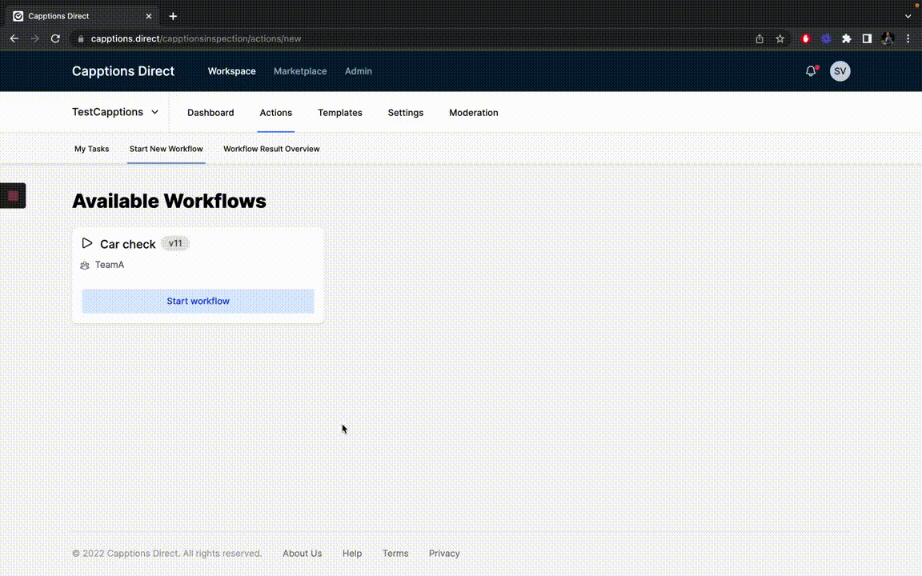Viewport: 922px width, 576px height.
Task: Switch to the Templates tab
Action: point(340,113)
